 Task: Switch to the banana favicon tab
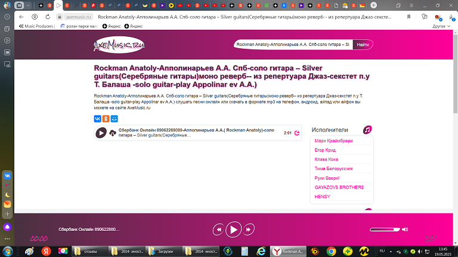coord(145,5)
